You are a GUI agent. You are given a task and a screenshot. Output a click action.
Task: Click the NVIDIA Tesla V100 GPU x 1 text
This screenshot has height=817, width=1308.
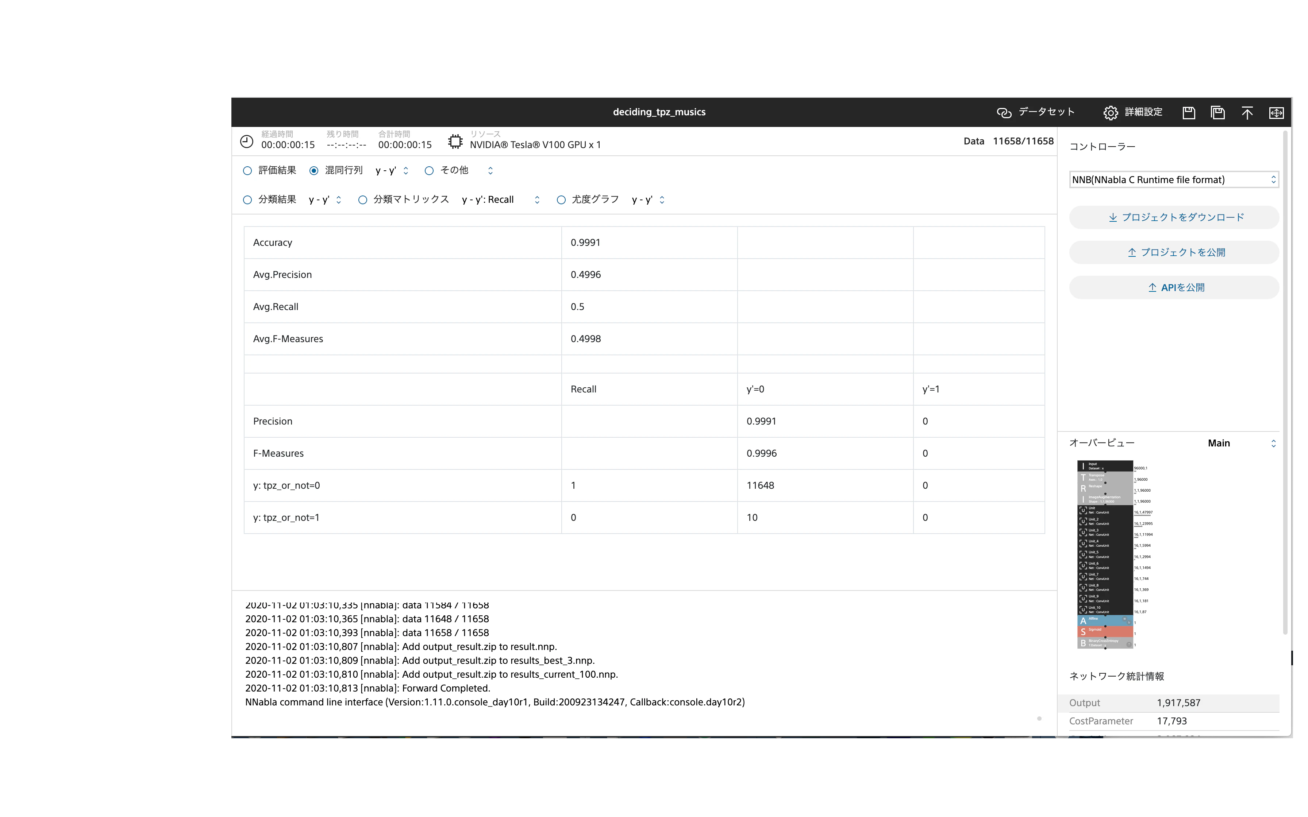point(535,145)
